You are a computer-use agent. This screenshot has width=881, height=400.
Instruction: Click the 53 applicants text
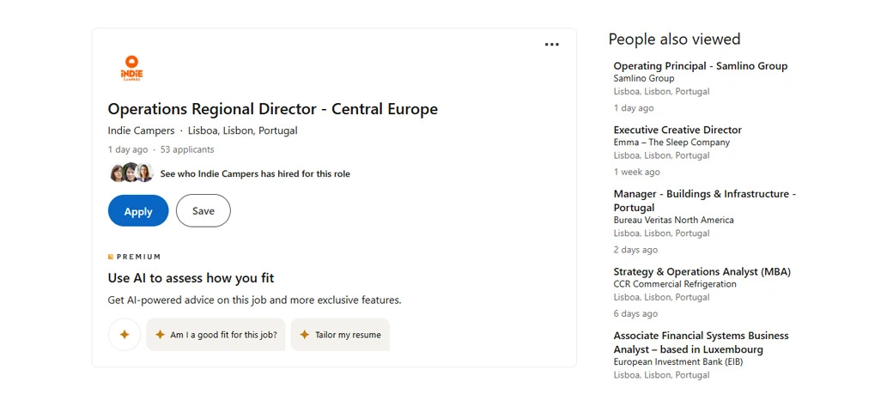pos(187,150)
